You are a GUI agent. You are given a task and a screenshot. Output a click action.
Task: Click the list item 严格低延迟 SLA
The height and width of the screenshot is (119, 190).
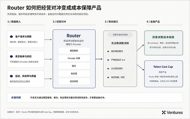pyautogui.click(x=118, y=60)
